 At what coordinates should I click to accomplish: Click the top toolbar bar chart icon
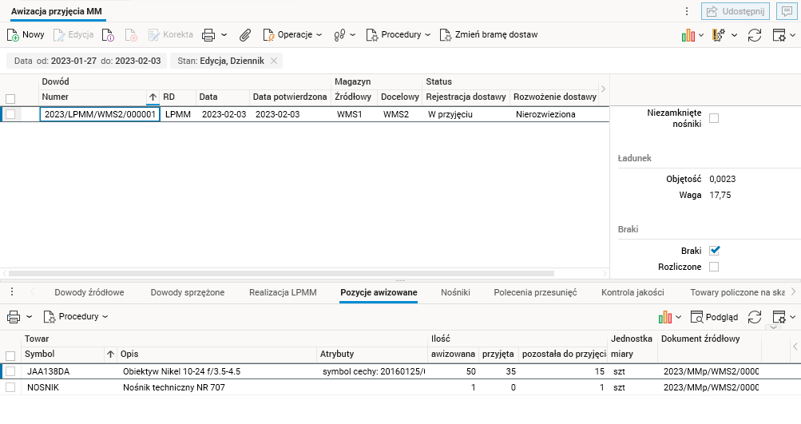(688, 35)
